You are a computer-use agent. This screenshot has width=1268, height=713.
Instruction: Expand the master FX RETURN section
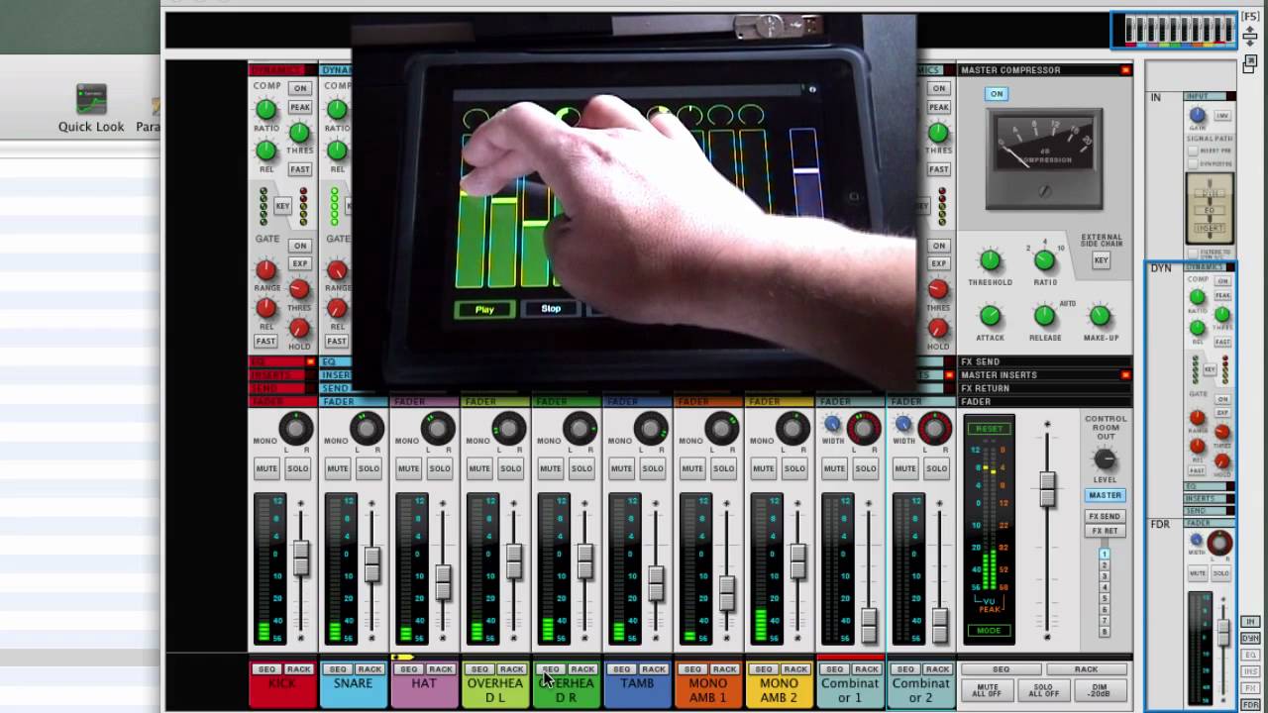coord(1044,388)
